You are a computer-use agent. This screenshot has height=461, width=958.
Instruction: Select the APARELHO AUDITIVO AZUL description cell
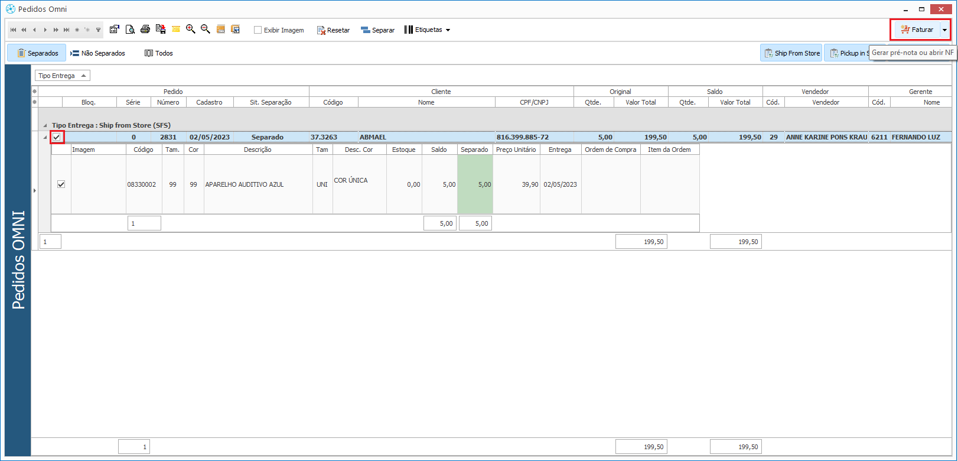[258, 184]
